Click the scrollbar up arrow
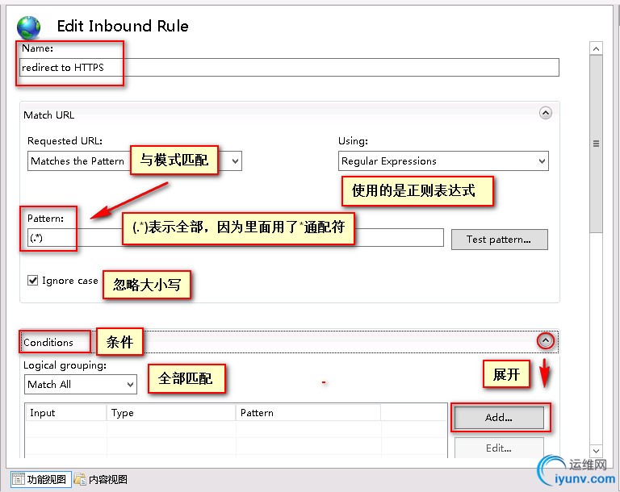 596,48
